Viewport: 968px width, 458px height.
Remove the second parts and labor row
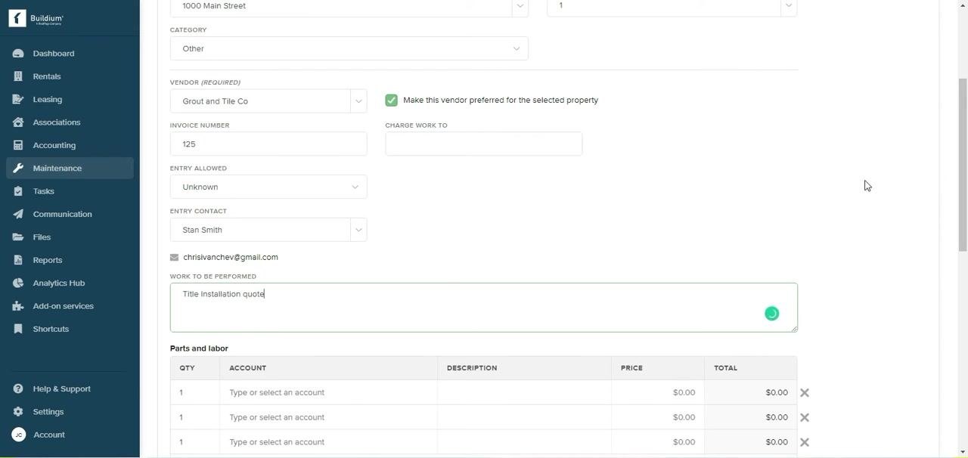(805, 417)
